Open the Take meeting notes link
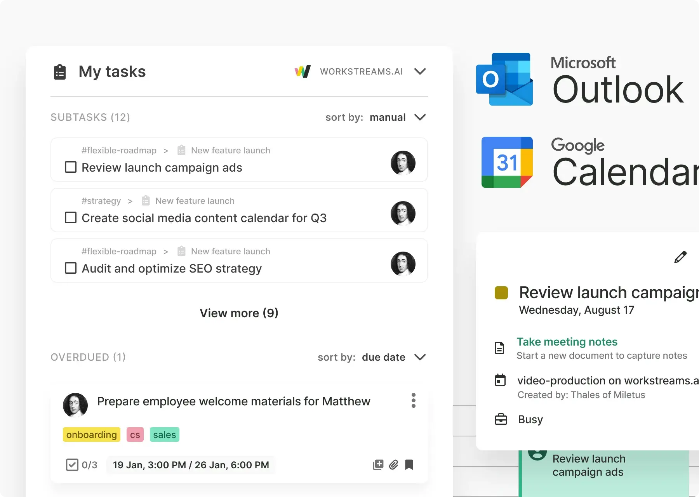 (567, 342)
